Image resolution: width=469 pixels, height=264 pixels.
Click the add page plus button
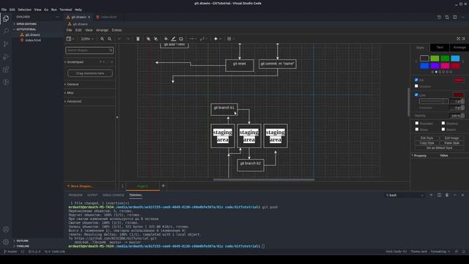coord(163,186)
